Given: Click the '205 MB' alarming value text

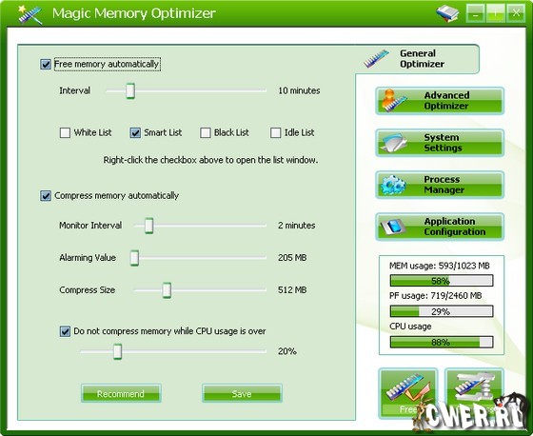Looking at the screenshot, I should click(x=292, y=258).
